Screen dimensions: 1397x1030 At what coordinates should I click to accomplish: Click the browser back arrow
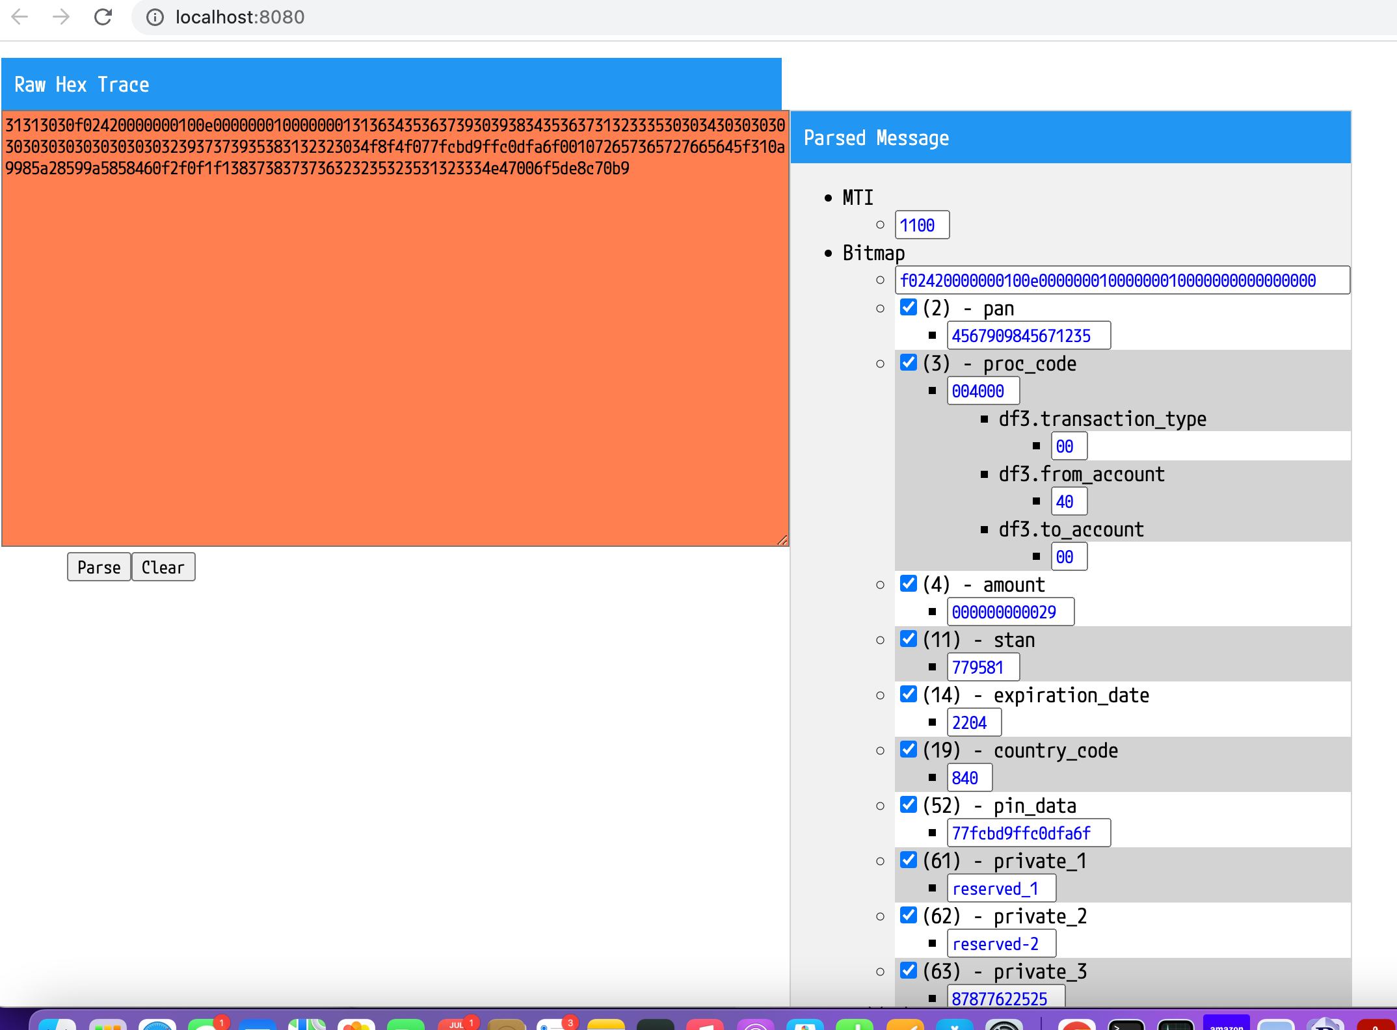pyautogui.click(x=20, y=17)
